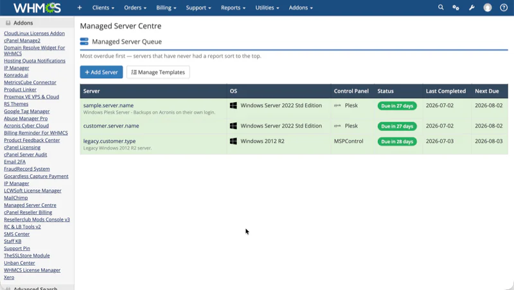Open the help question mark icon
This screenshot has height=290, width=514.
point(504,8)
